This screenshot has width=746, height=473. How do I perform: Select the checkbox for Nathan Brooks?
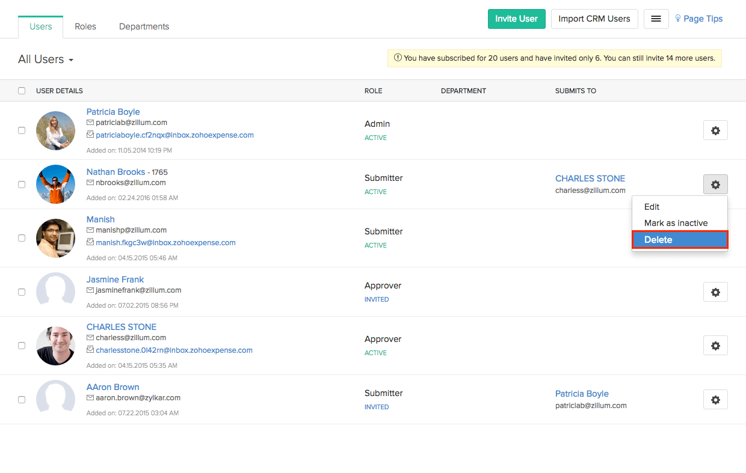tap(22, 185)
